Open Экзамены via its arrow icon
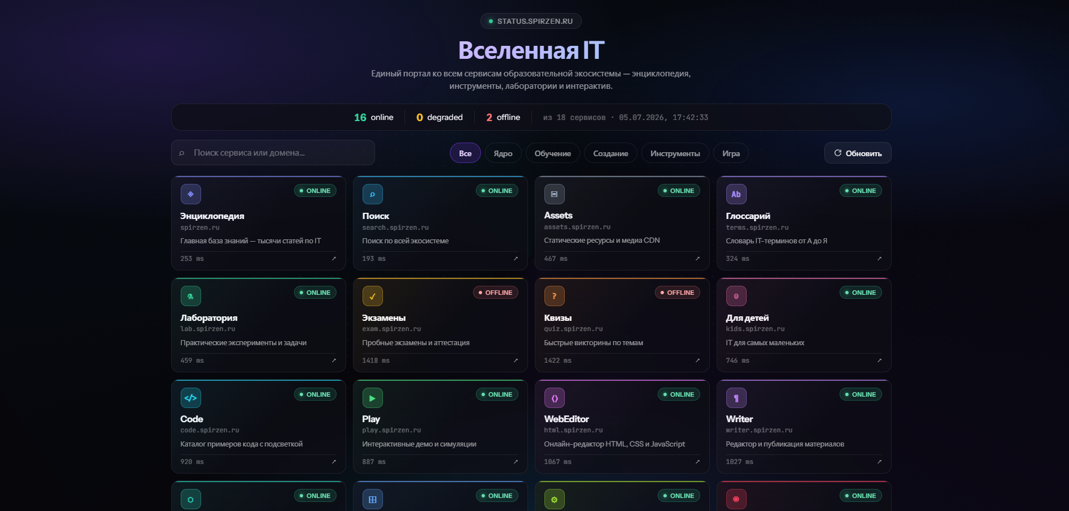The height and width of the screenshot is (511, 1069). pos(516,360)
